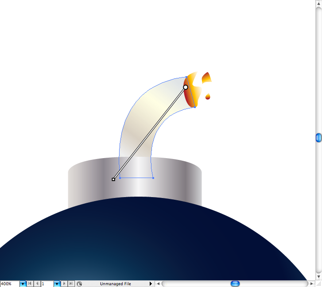Click the horizontal scrollbar left arrow

click(158, 283)
